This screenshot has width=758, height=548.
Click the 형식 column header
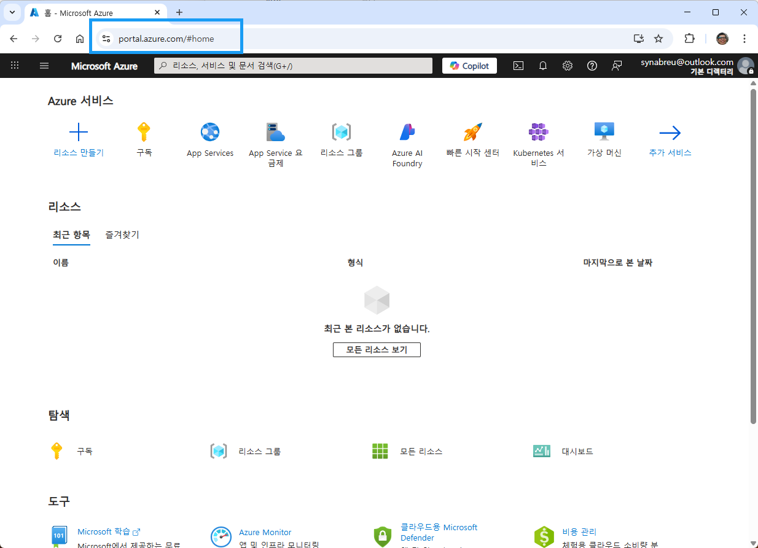pyautogui.click(x=355, y=262)
